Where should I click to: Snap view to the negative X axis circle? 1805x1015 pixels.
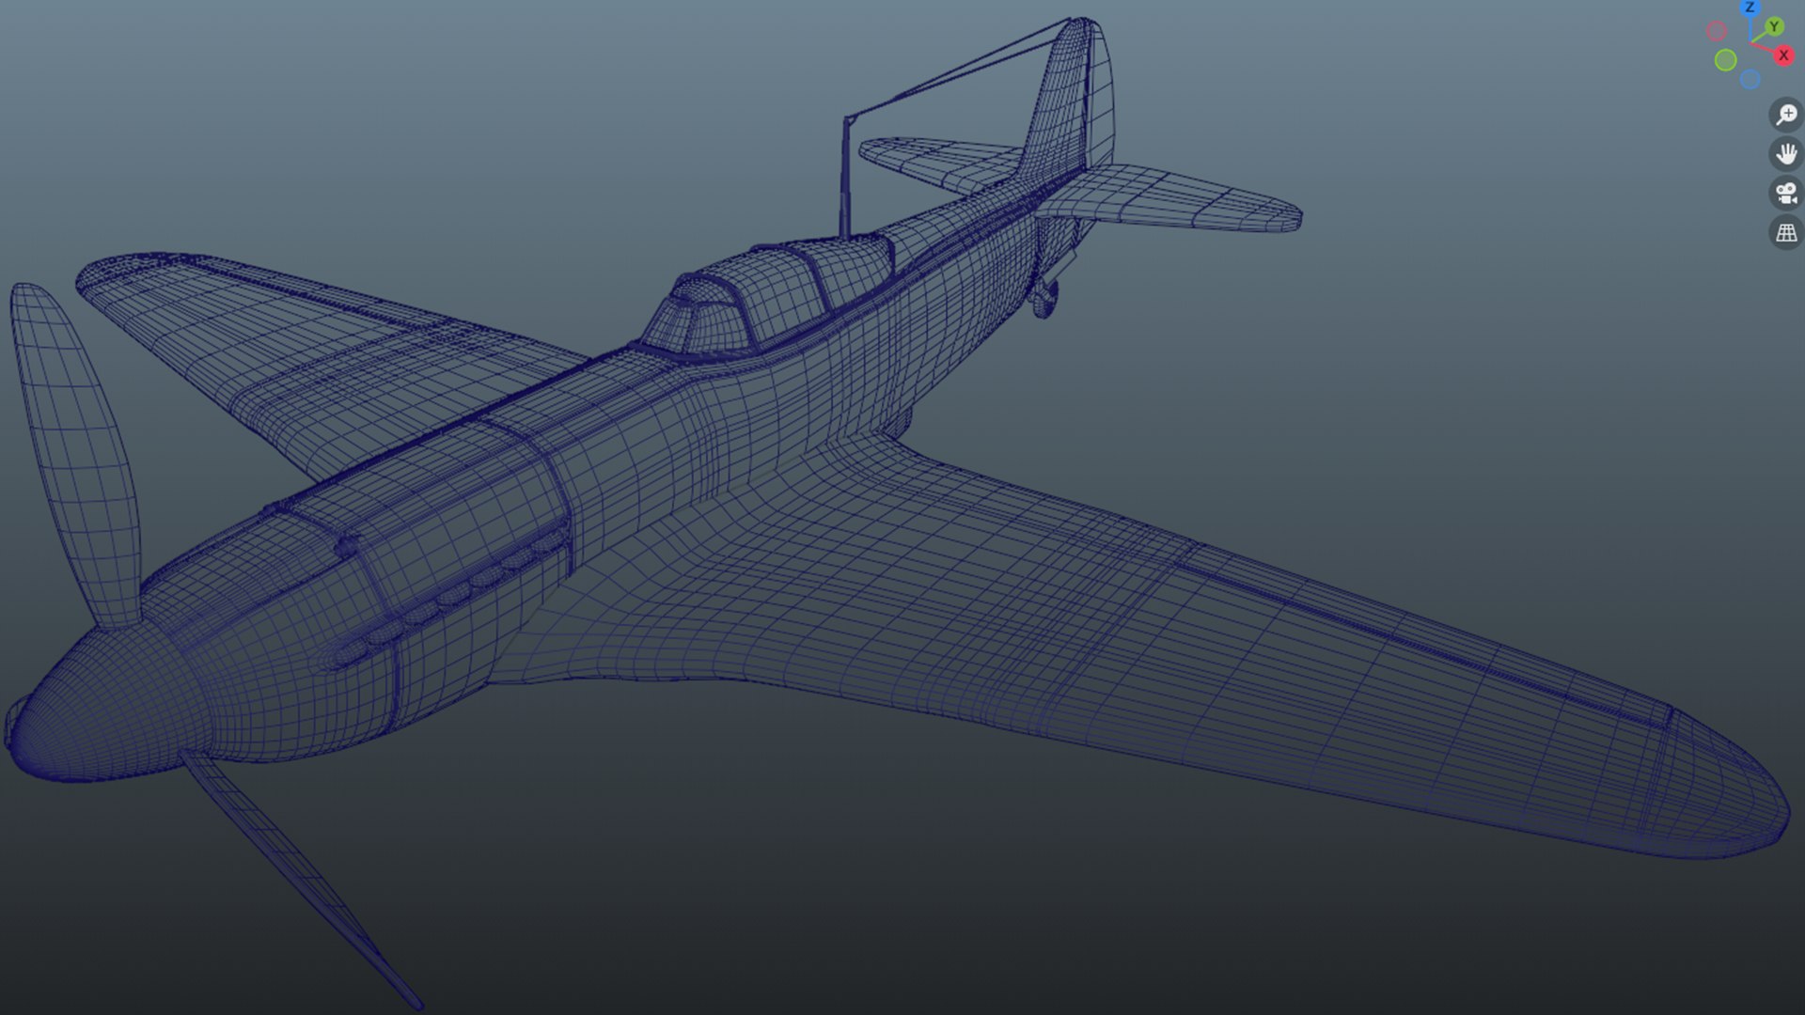[x=1717, y=31]
